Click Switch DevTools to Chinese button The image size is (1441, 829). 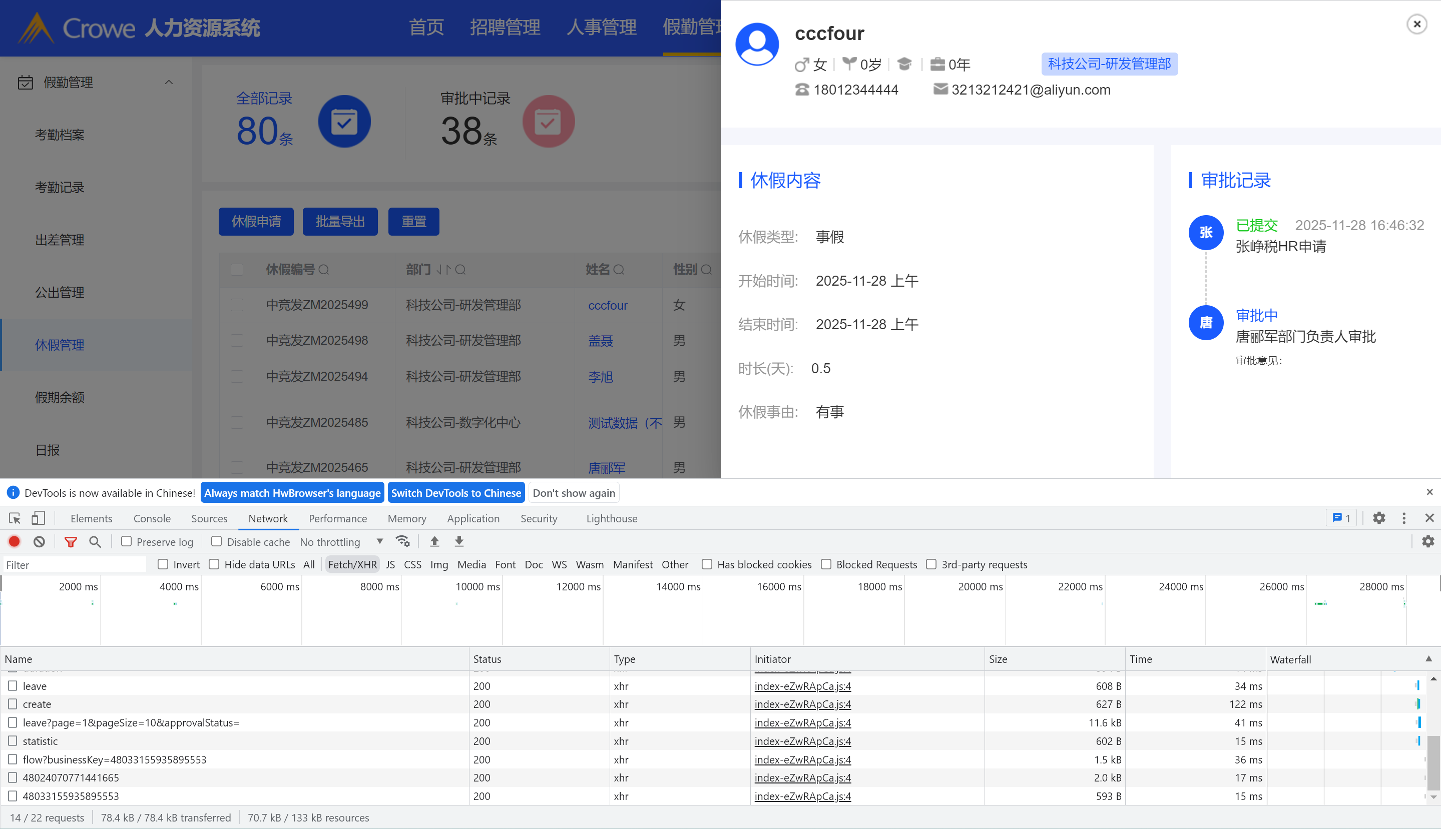tap(455, 492)
